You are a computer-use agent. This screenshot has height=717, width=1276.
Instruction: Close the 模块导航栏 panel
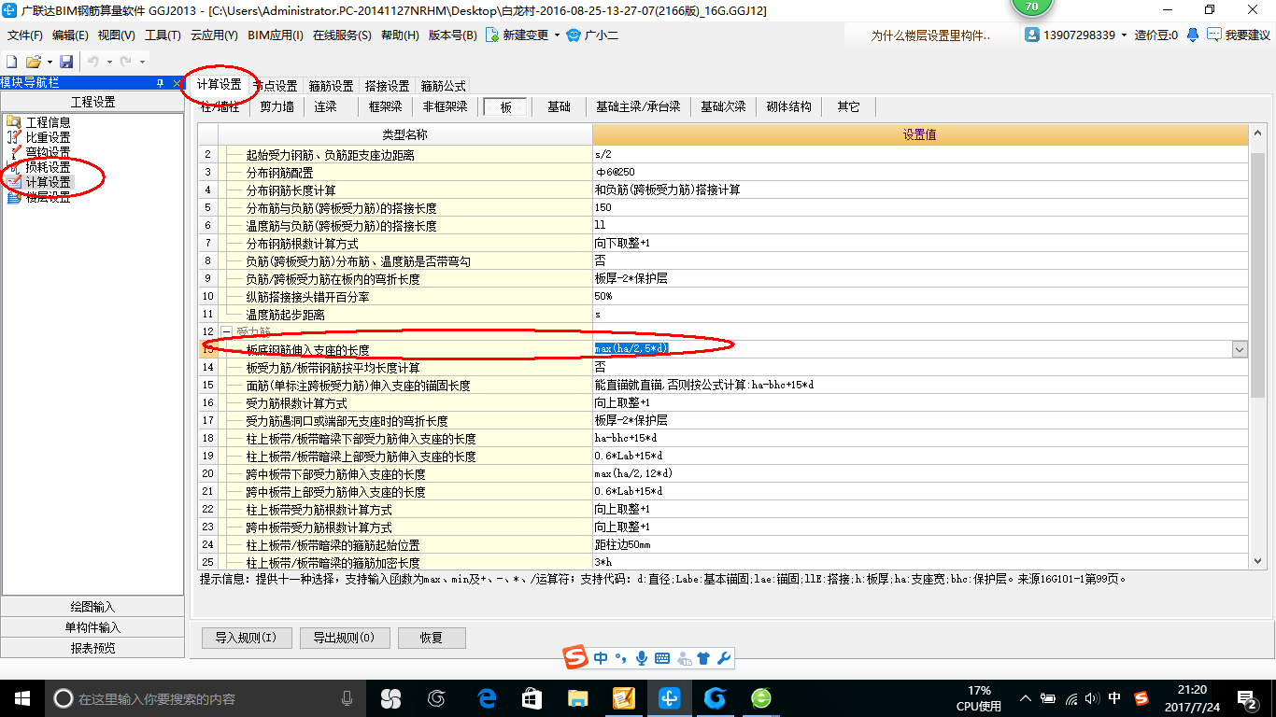click(177, 83)
